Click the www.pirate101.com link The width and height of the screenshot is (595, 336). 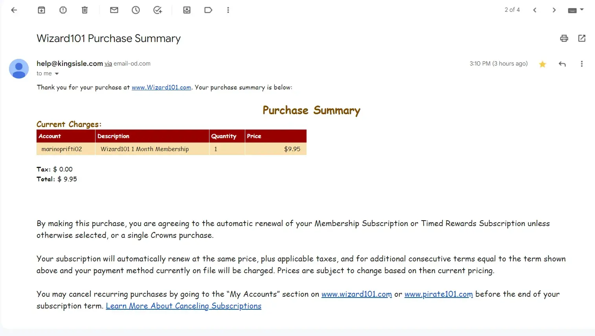tap(439, 294)
